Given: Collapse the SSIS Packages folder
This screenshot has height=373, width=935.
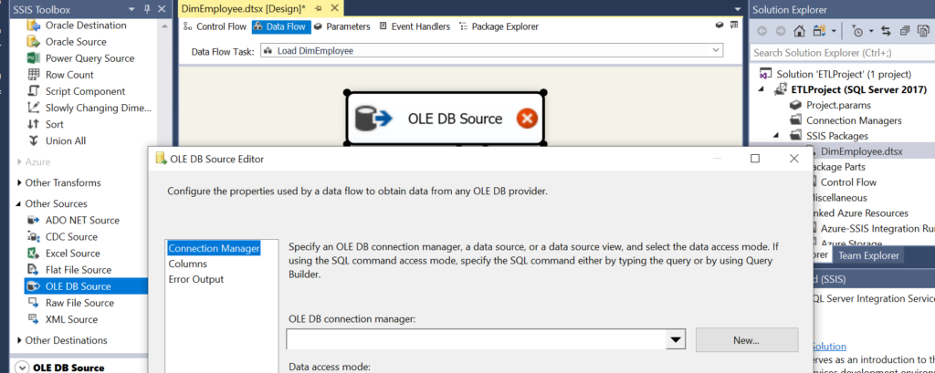Looking at the screenshot, I should [x=778, y=136].
